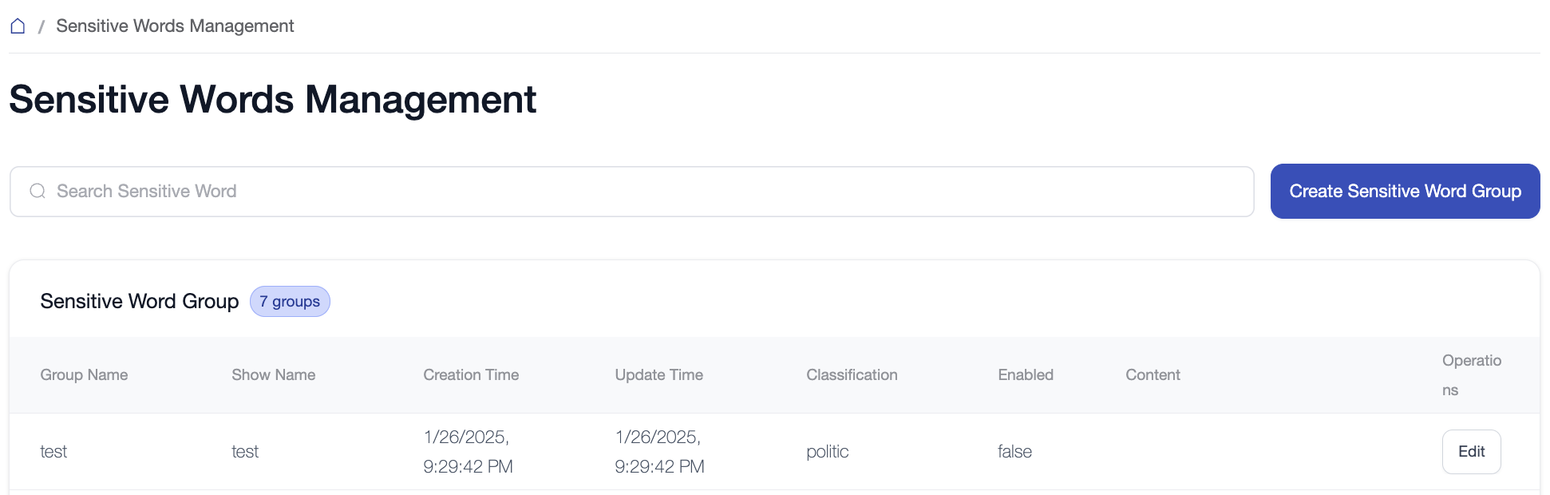This screenshot has width=1550, height=495.
Task: Click the Update Time column header
Action: 658,375
